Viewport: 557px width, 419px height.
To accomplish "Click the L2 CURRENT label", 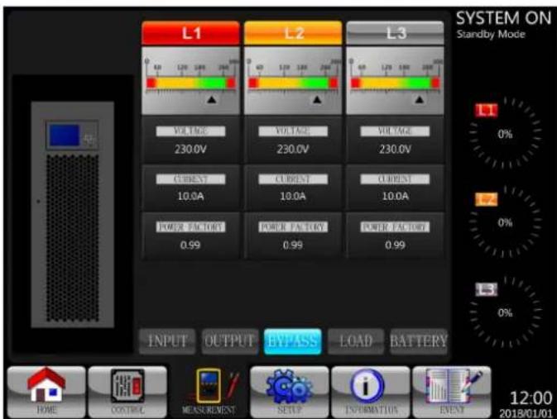I will coord(293,179).
